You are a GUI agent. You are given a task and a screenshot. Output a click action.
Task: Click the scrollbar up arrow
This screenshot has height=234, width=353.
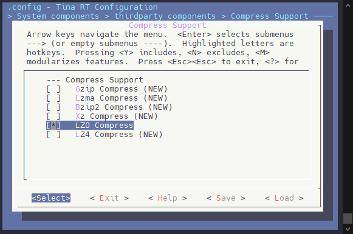(348, 5)
